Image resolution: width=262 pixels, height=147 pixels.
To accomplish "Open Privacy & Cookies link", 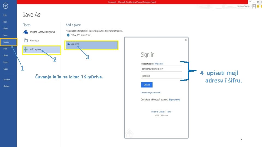I will click(158, 112).
